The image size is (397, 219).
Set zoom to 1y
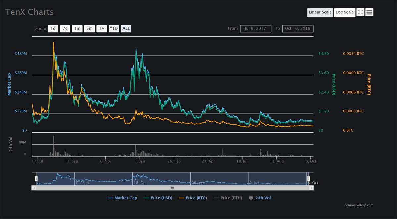tap(102, 29)
